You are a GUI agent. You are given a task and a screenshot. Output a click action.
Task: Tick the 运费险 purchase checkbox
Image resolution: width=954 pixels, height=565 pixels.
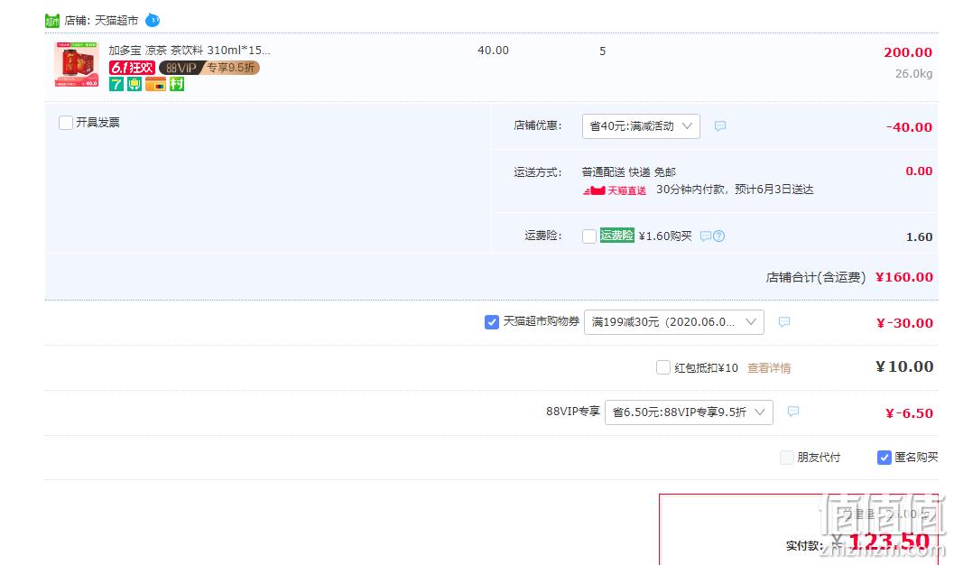tap(589, 236)
